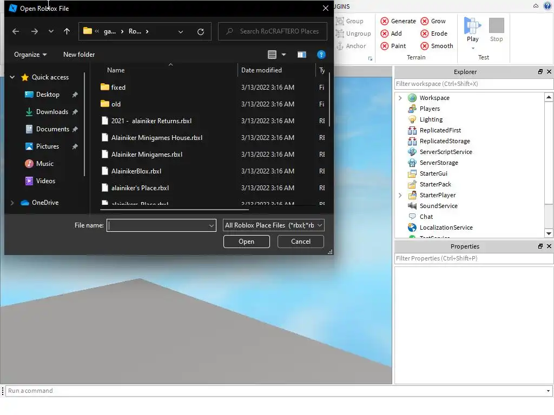Select the Grow terrain tool
Image resolution: width=554 pixels, height=415 pixels.
[433, 21]
